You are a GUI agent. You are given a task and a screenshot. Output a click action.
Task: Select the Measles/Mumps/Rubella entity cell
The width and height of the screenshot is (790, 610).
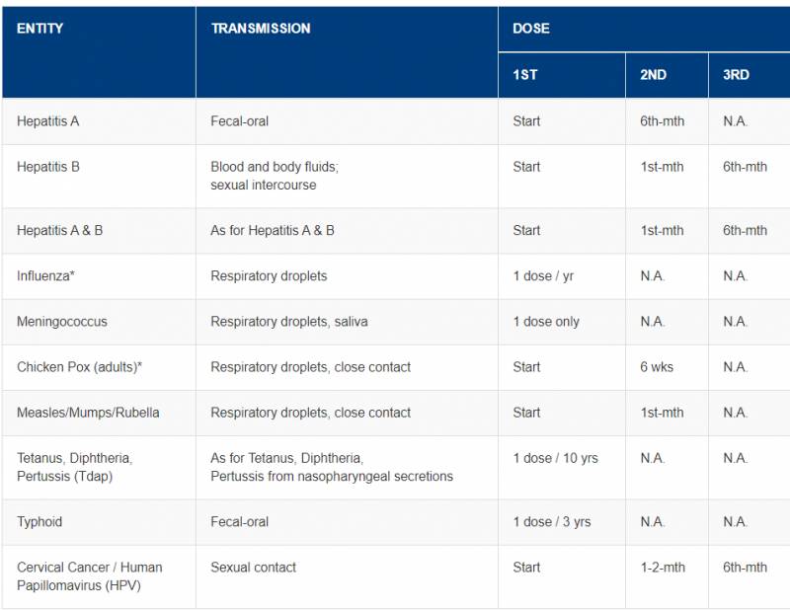[88, 413]
